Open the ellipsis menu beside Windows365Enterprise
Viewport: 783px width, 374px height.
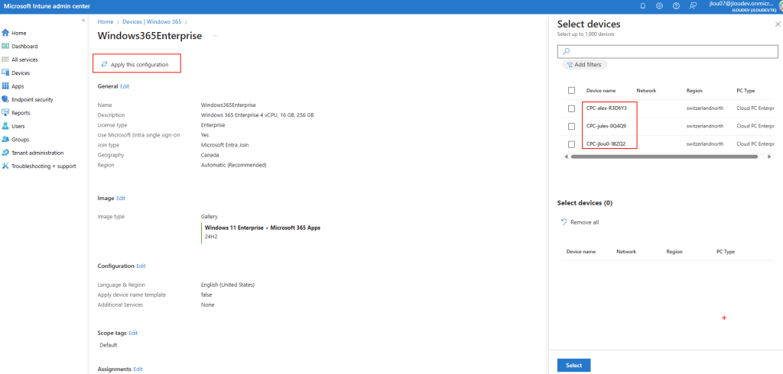pyautogui.click(x=215, y=36)
